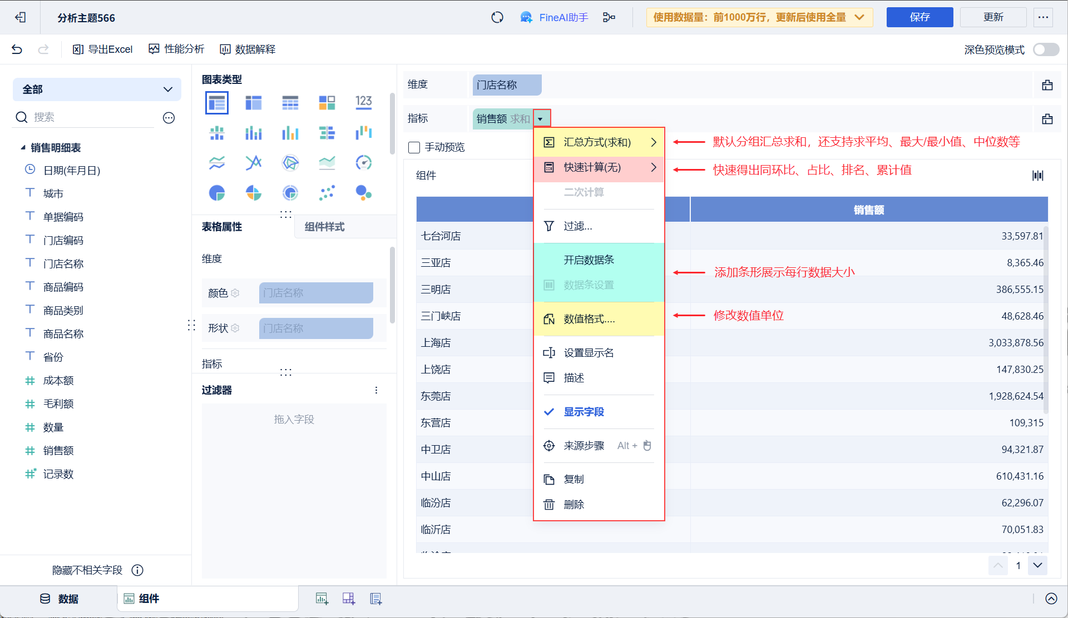Open the 全部 dropdown selector
1068x618 pixels.
click(x=97, y=89)
